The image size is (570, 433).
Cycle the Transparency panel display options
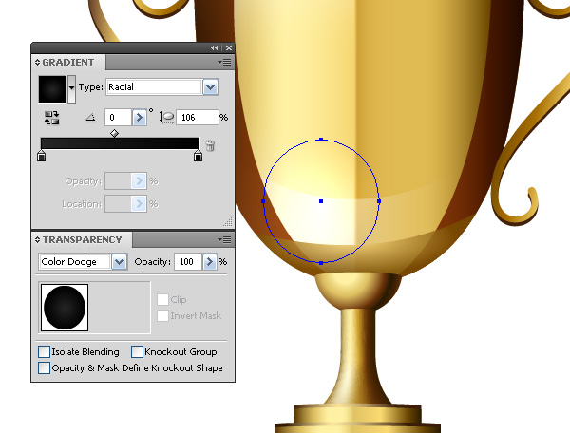tap(37, 239)
